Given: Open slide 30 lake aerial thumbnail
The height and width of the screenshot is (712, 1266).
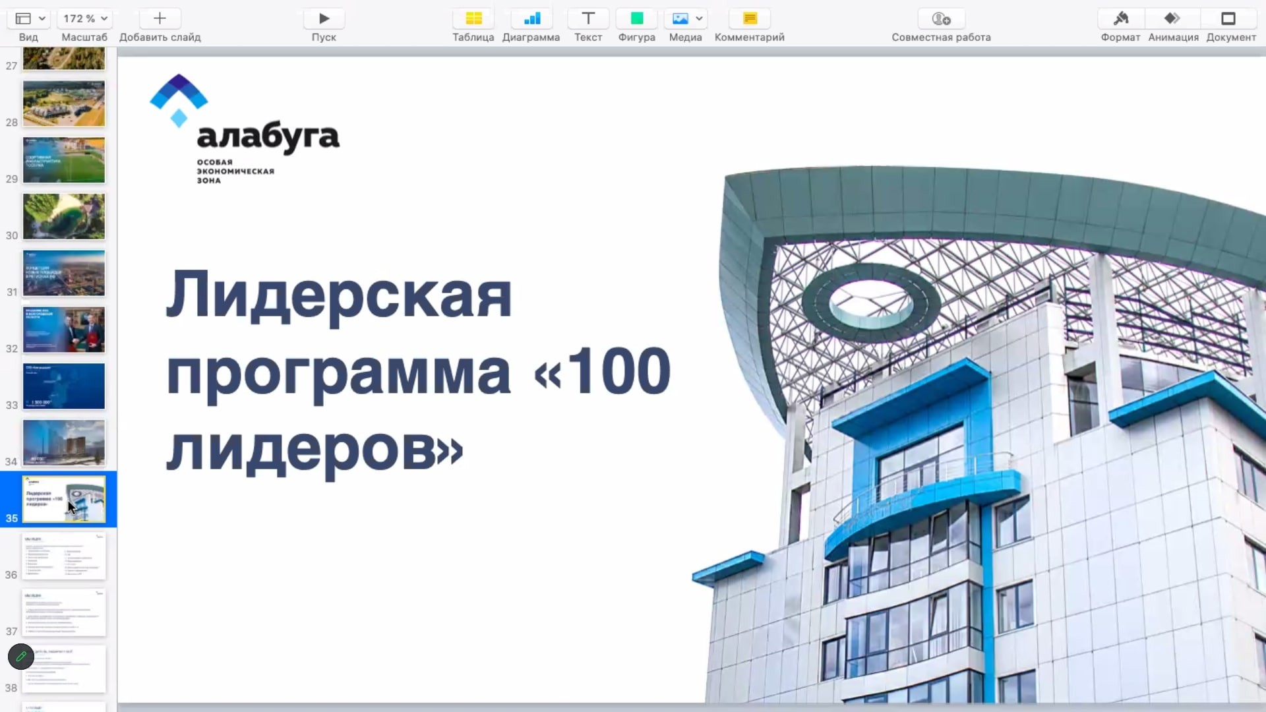Looking at the screenshot, I should pos(64,216).
